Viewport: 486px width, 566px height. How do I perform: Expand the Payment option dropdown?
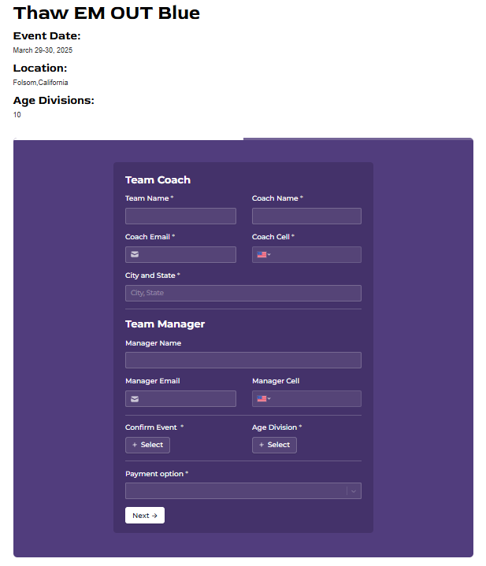[x=354, y=491]
